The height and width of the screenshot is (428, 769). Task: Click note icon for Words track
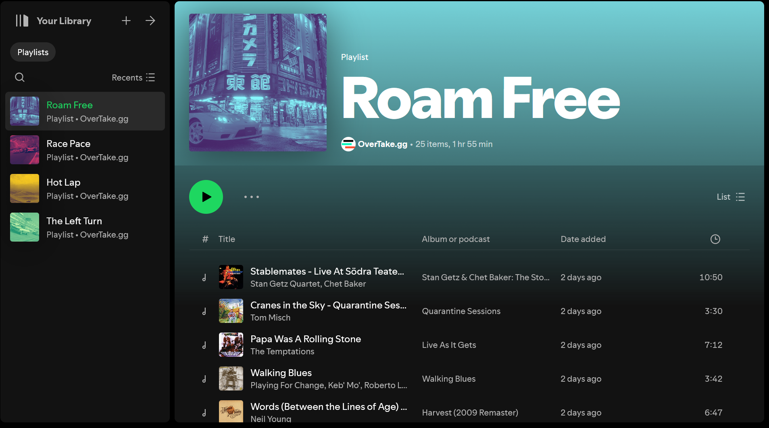point(204,413)
